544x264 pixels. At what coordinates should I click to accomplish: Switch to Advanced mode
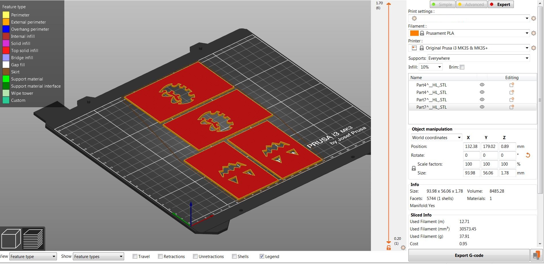pyautogui.click(x=471, y=5)
